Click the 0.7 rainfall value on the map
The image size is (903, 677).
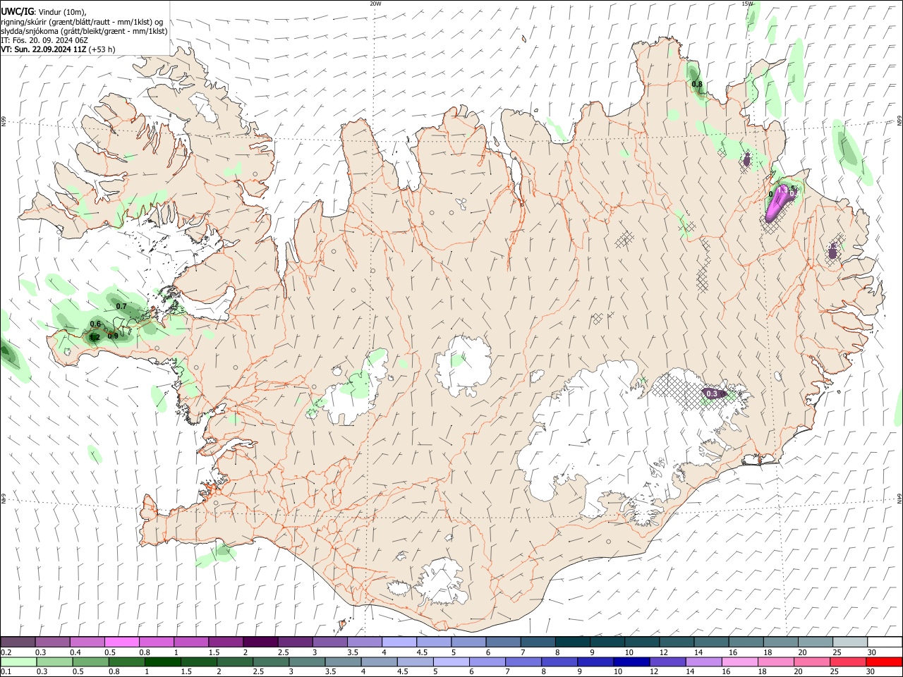pyautogui.click(x=121, y=307)
